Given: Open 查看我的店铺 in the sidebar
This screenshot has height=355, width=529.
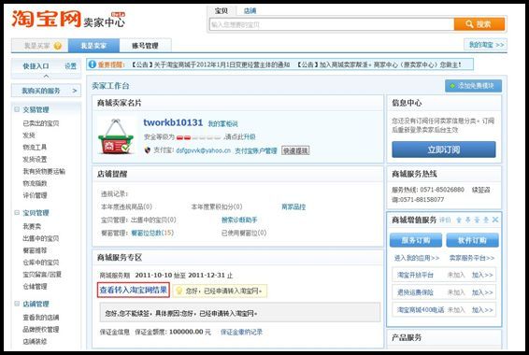Looking at the screenshot, I should click(x=41, y=318).
